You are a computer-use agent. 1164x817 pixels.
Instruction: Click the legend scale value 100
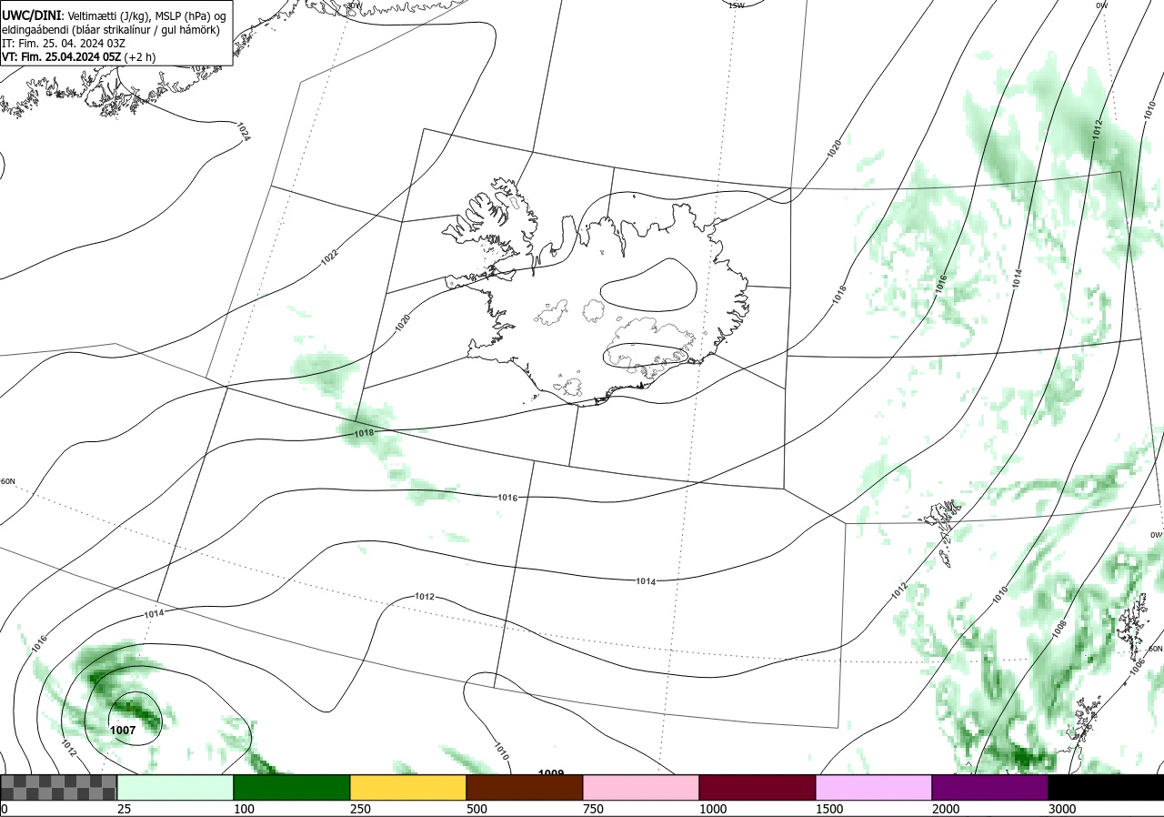[x=244, y=809]
